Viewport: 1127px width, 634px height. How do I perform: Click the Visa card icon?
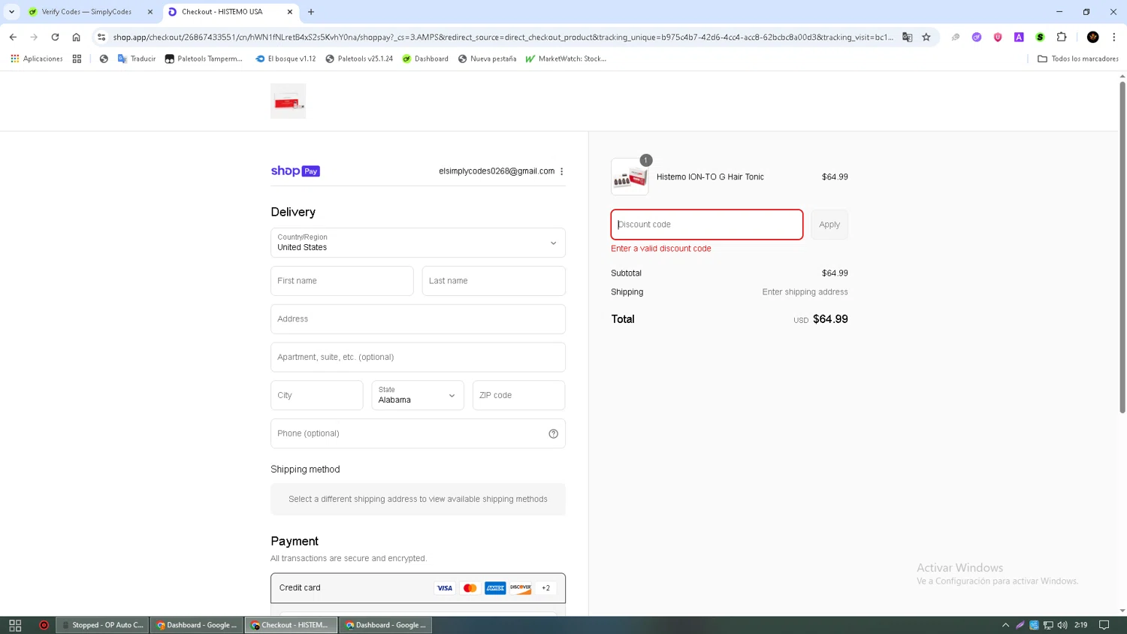(x=445, y=588)
